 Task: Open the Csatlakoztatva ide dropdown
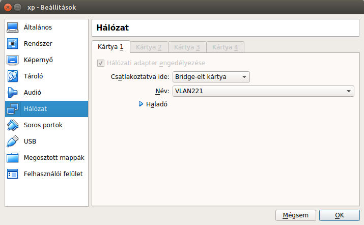(x=211, y=77)
